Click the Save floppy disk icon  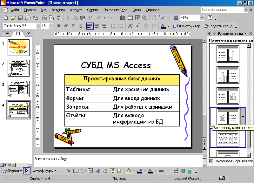21,18
